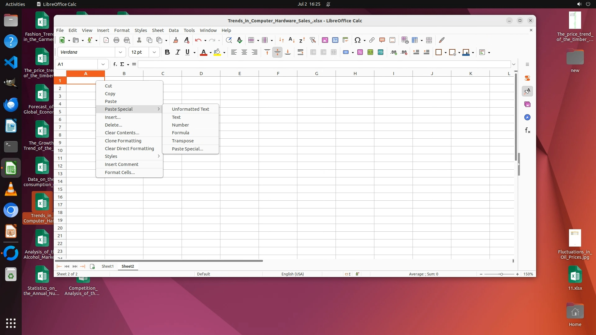The image size is (596, 335).
Task: Expand the Name Box dropdown arrow
Action: coord(103,64)
